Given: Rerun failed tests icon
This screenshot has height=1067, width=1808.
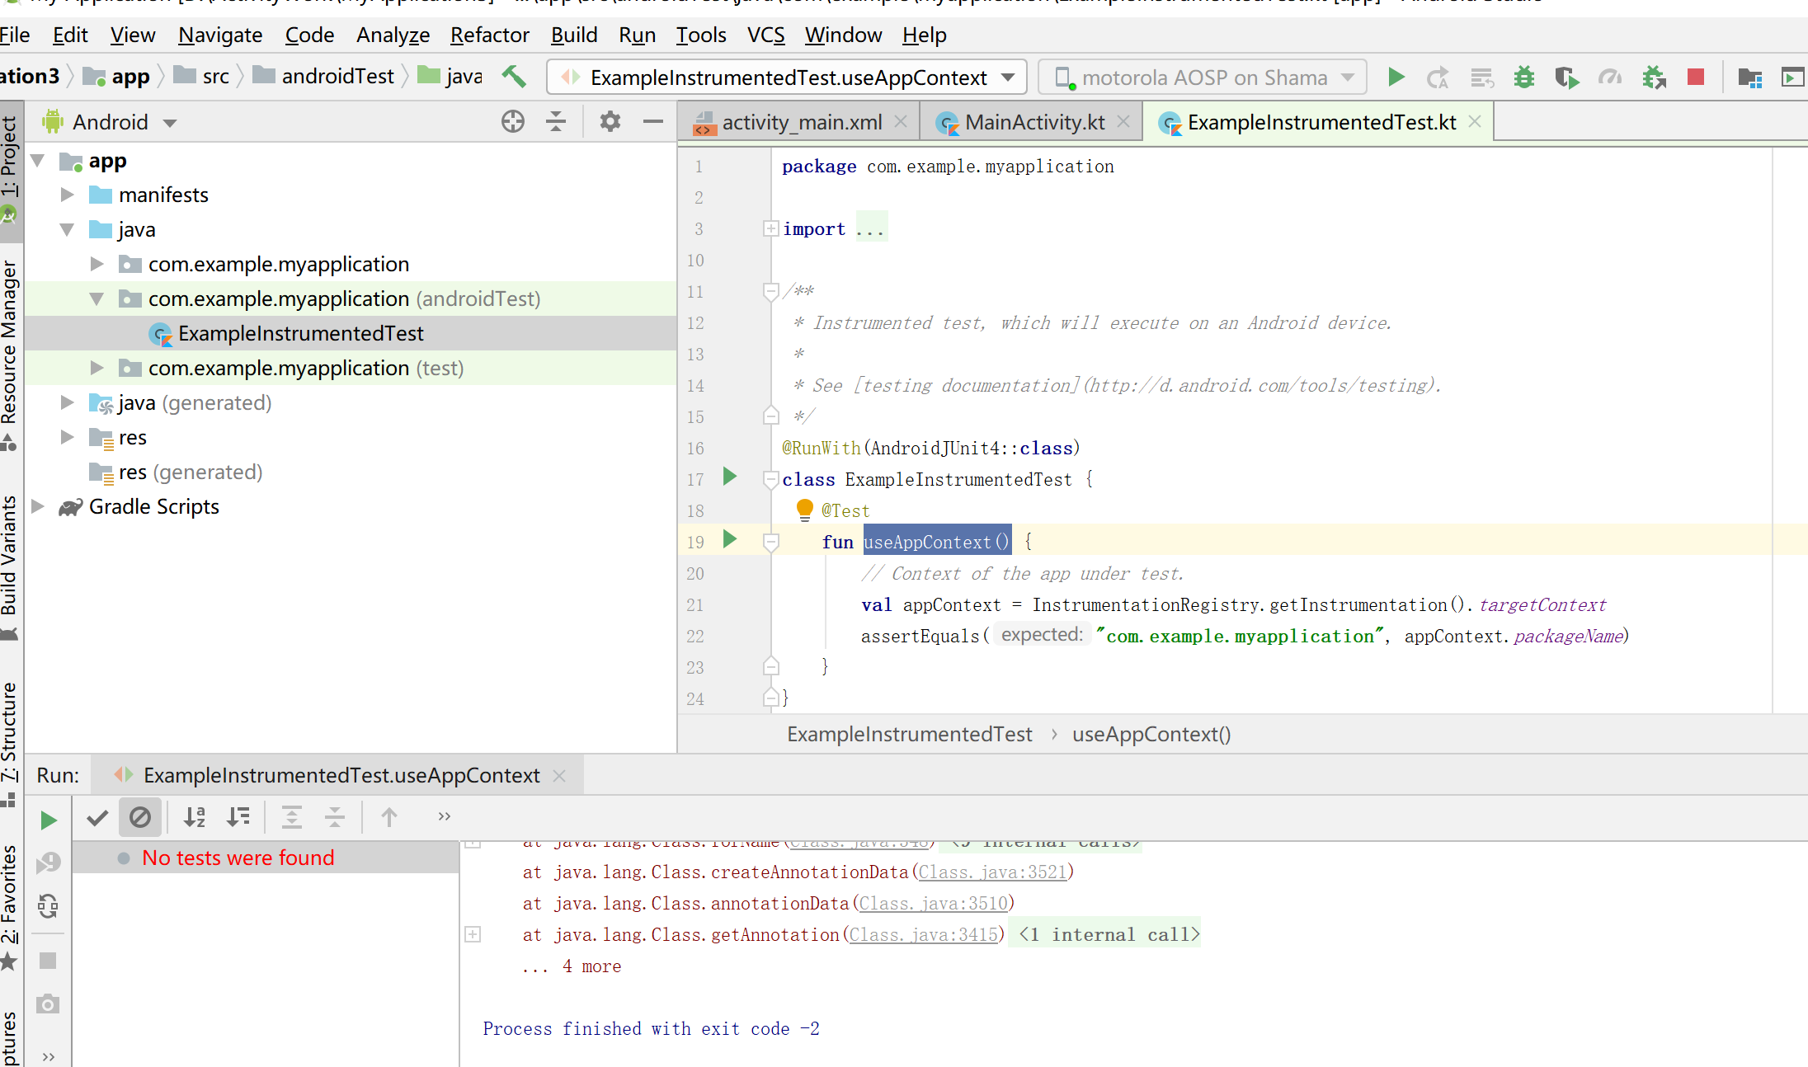Looking at the screenshot, I should [x=48, y=863].
